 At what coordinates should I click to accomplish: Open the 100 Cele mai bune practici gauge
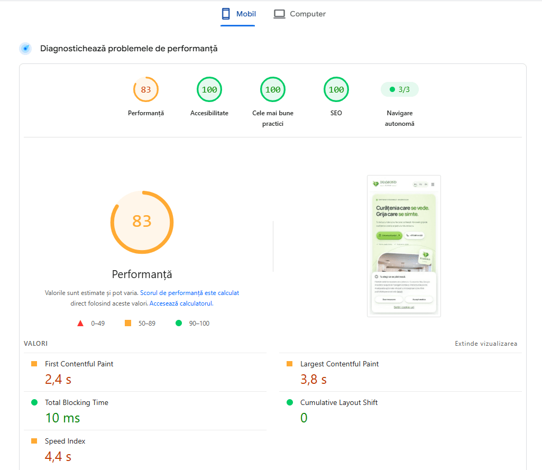point(273,89)
